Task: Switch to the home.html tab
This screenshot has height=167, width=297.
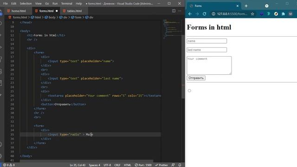Action: pos(18,11)
